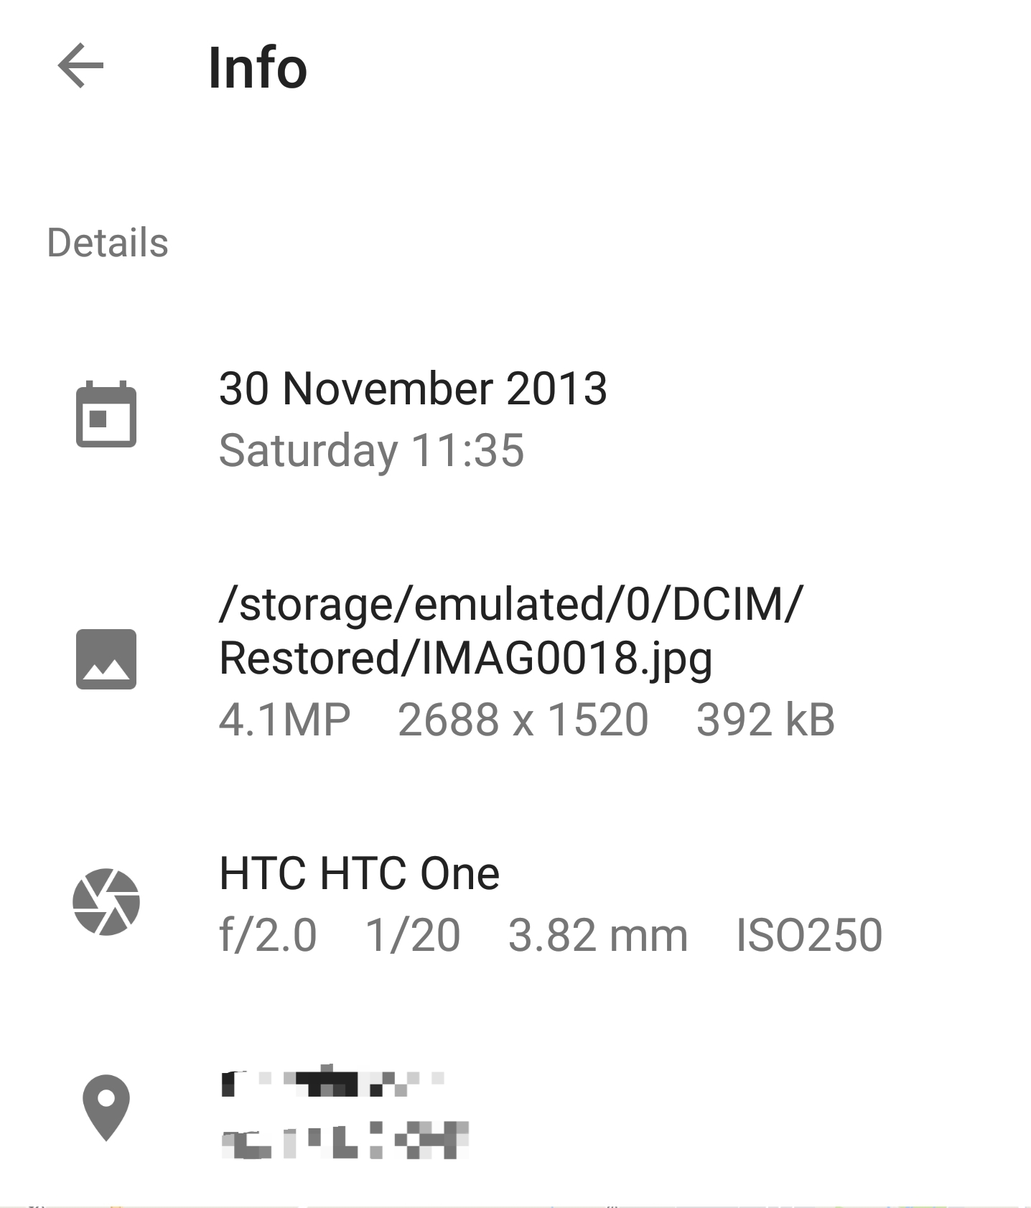Tap the 2688 x 1520 resolution
This screenshot has height=1208, width=1031.
click(523, 720)
